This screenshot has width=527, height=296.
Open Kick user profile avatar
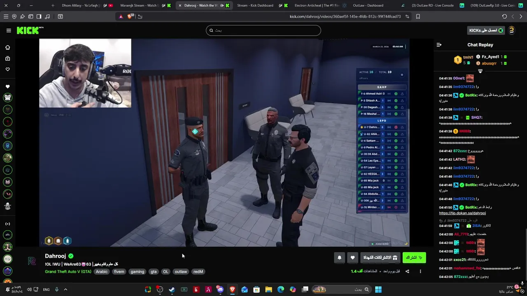click(x=511, y=30)
